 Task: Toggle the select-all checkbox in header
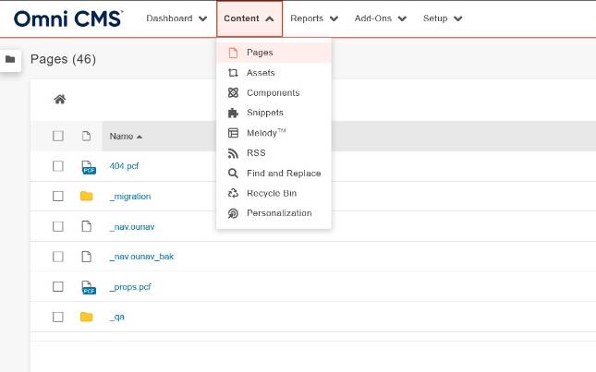pos(58,137)
